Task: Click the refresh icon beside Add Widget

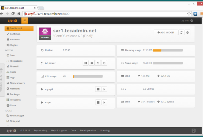Action: pos(181,32)
